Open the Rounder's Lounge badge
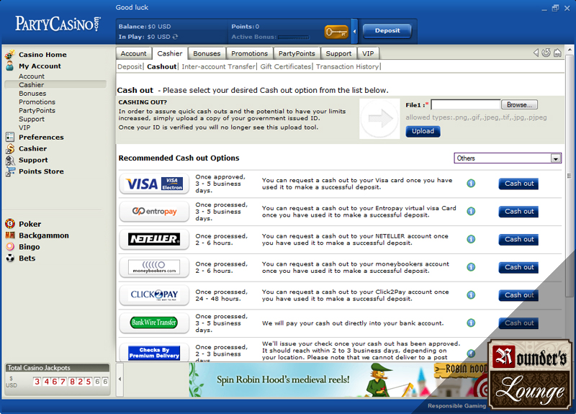Viewport: 576px width, 414px height. point(530,374)
